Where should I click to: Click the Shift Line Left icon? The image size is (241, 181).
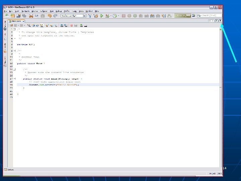pos(62,25)
